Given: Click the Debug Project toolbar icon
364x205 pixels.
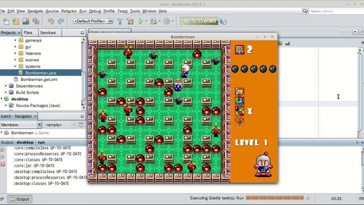Looking at the screenshot, I should pyautogui.click(x=154, y=22).
